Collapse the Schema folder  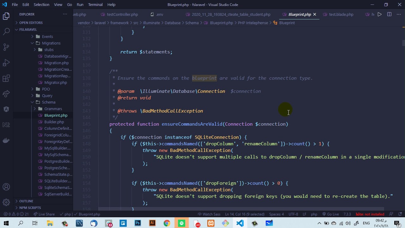[48, 102]
